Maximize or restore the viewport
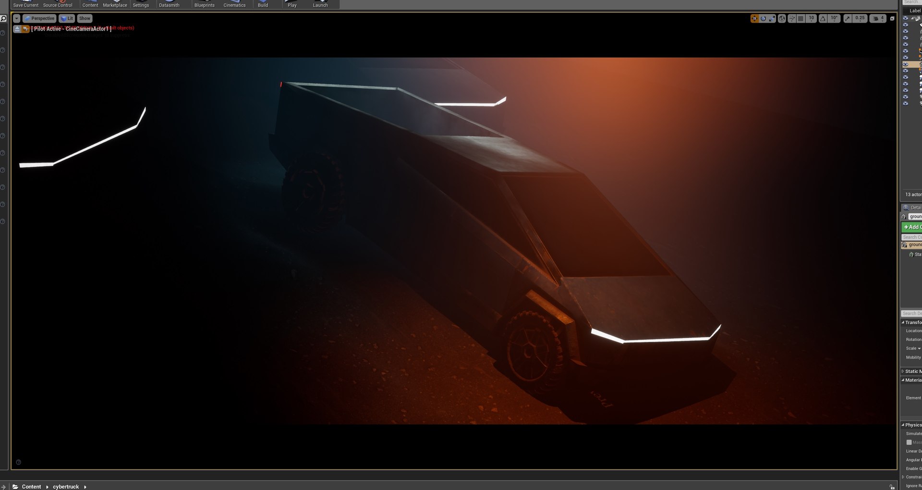The image size is (922, 490). 892,19
